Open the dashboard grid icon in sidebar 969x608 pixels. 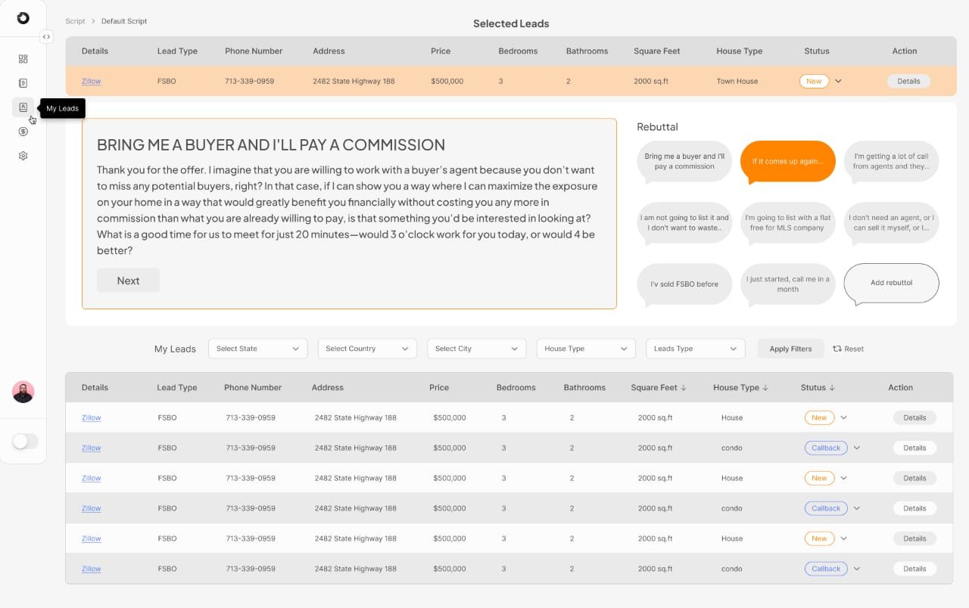tap(23, 59)
